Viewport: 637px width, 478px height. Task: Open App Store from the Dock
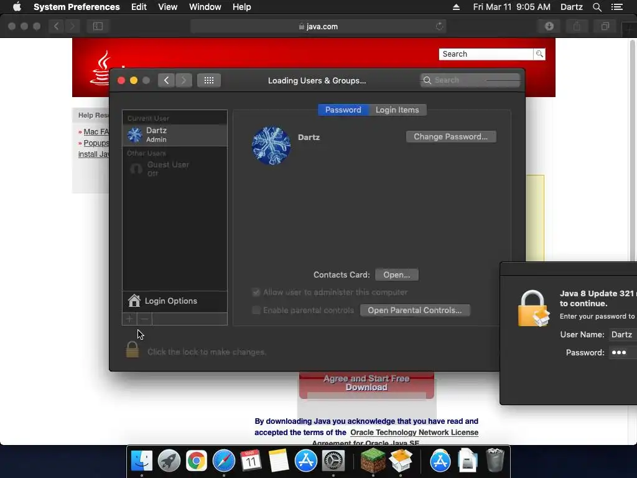tap(306, 461)
